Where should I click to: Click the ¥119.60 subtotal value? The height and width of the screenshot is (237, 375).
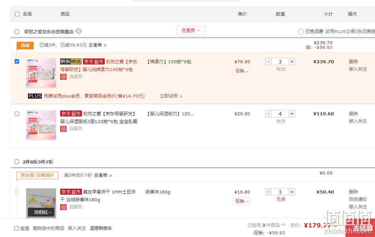tap(324, 114)
